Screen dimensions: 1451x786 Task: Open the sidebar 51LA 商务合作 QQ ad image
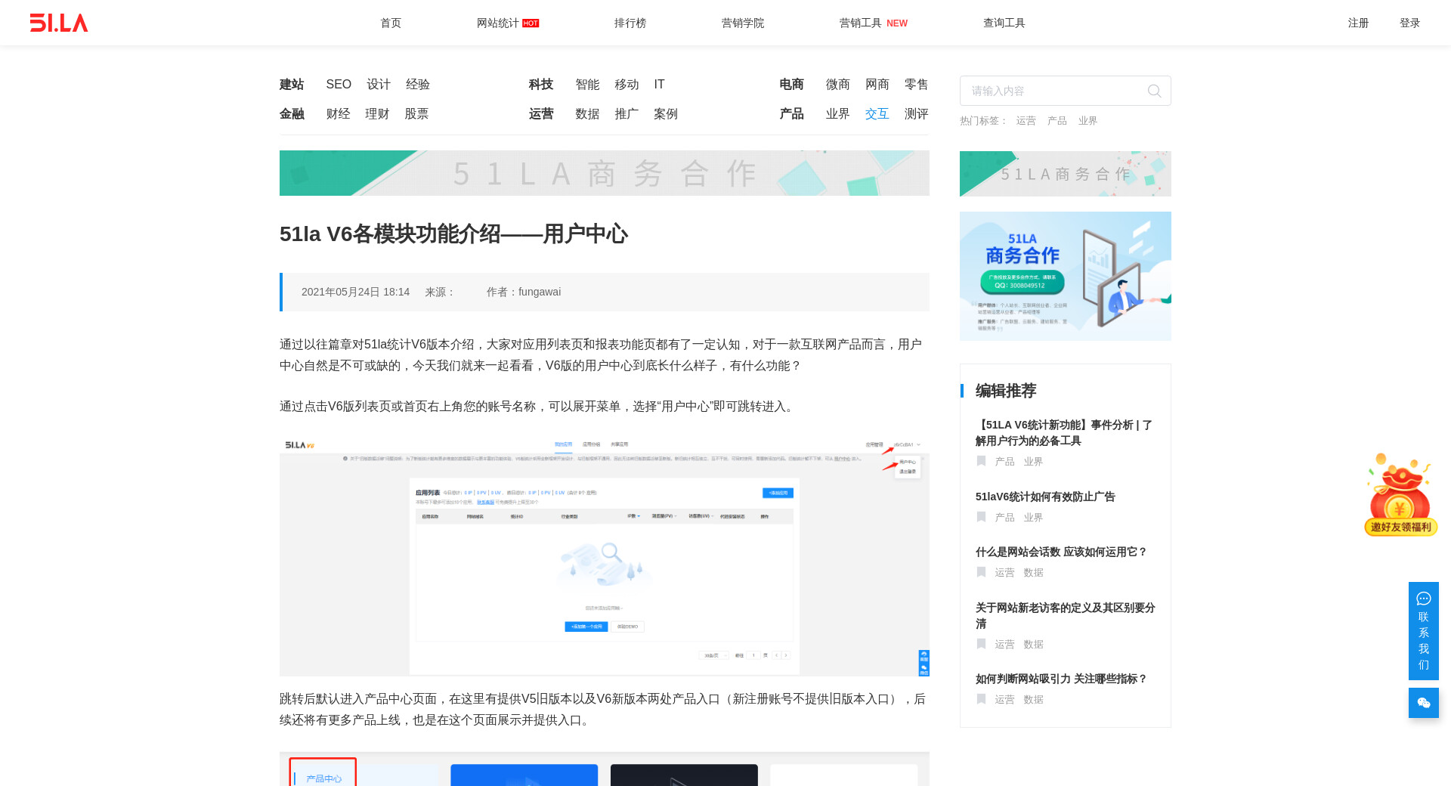click(x=1065, y=276)
